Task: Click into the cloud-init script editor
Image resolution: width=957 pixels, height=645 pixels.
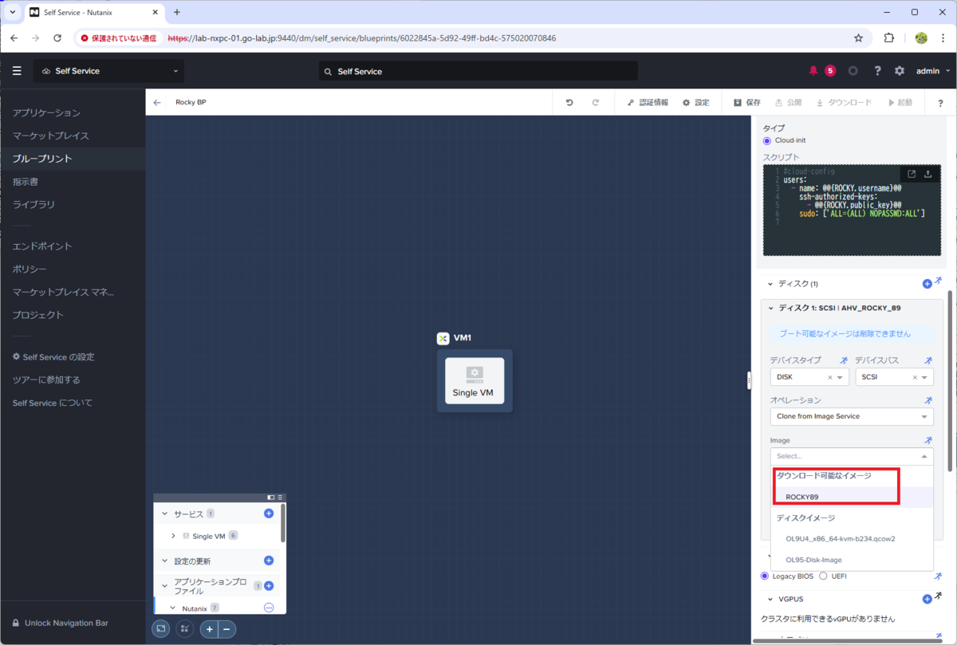Action: pos(852,210)
